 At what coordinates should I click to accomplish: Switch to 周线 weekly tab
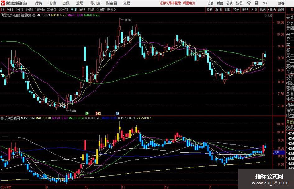(82, 10)
